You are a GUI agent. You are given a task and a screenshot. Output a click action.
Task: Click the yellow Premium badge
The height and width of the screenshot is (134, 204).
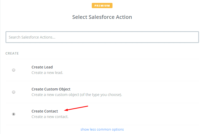pyautogui.click(x=102, y=6)
